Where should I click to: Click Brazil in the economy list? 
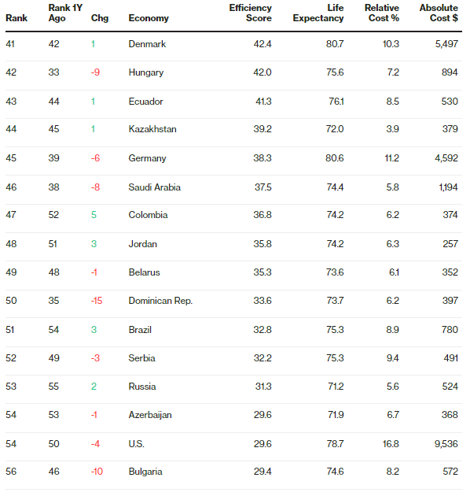pyautogui.click(x=140, y=330)
